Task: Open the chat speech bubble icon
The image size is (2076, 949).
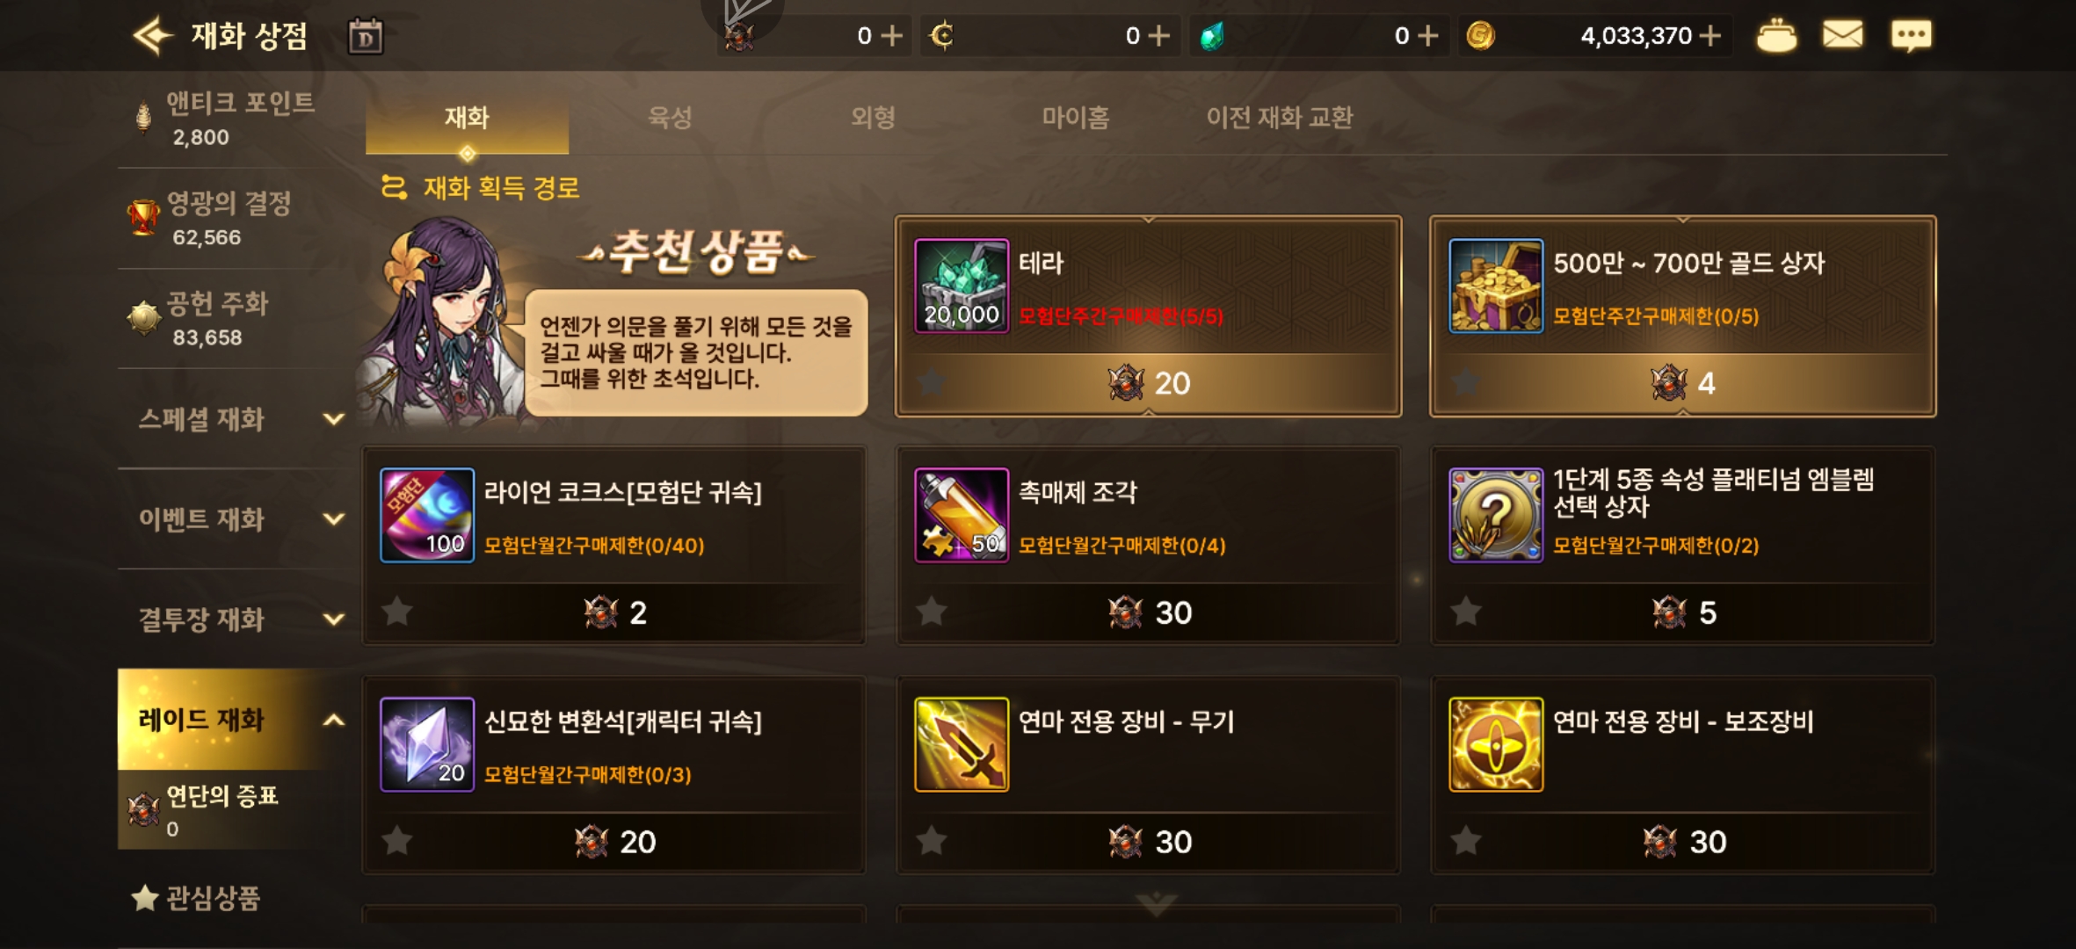Action: [x=1911, y=36]
